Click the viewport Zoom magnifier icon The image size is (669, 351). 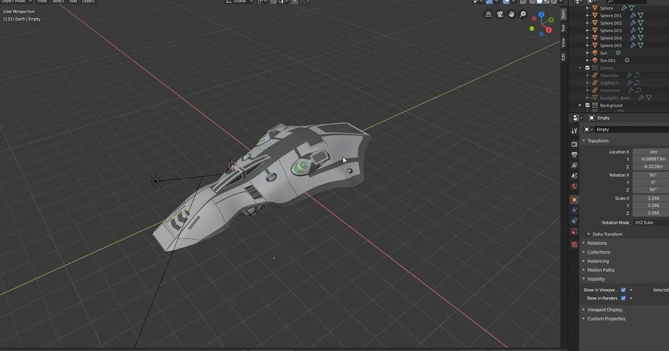click(x=522, y=14)
